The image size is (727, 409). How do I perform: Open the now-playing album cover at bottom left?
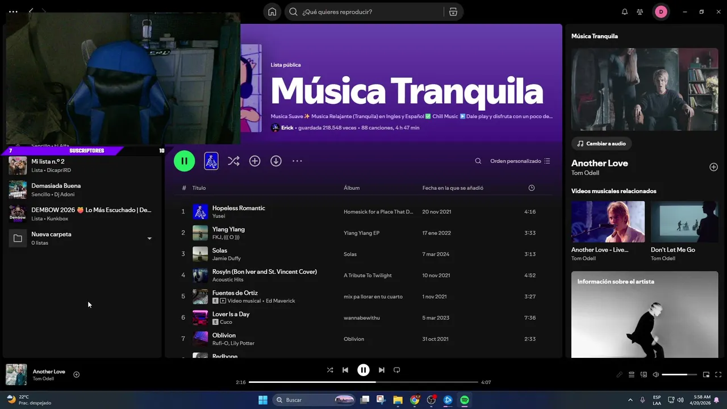(x=16, y=375)
